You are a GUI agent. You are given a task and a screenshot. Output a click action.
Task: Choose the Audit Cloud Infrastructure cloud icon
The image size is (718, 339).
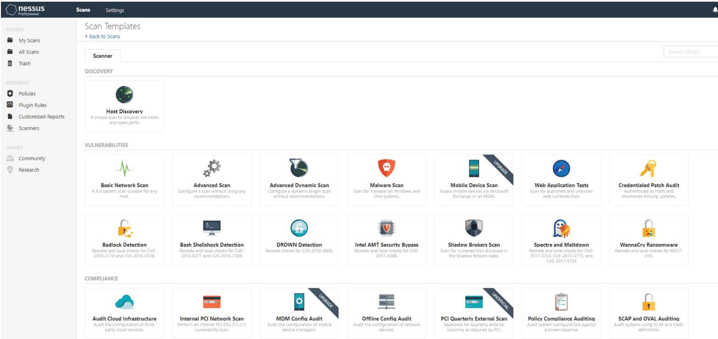point(124,302)
